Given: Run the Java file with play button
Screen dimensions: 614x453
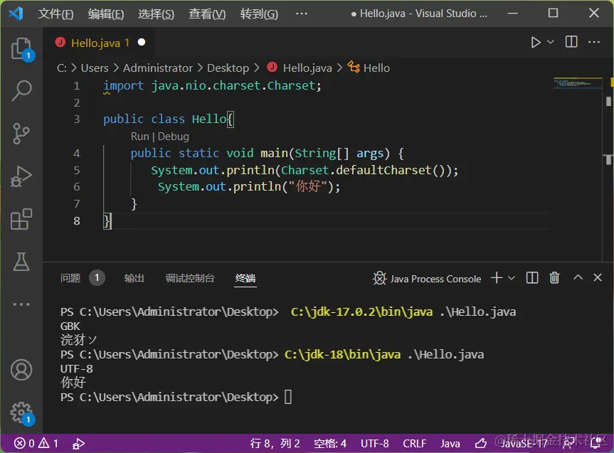Looking at the screenshot, I should coord(535,42).
